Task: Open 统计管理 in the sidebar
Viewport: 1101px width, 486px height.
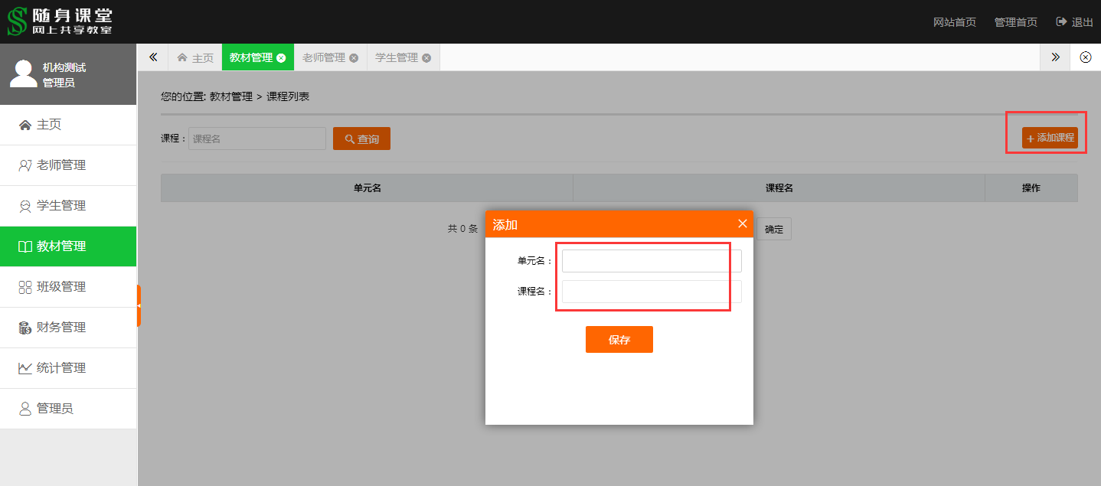Action: click(61, 368)
